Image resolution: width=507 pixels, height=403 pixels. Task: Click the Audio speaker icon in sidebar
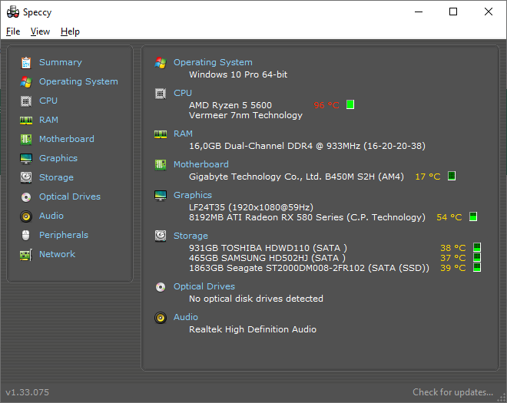tap(26, 216)
